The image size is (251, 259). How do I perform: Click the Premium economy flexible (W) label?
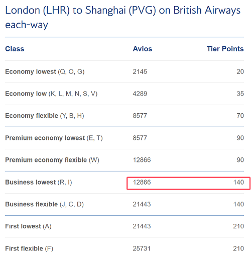(x=52, y=160)
